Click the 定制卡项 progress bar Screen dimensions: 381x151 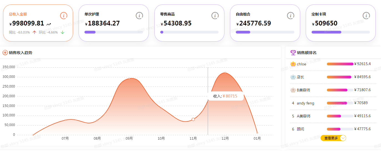click(x=341, y=32)
